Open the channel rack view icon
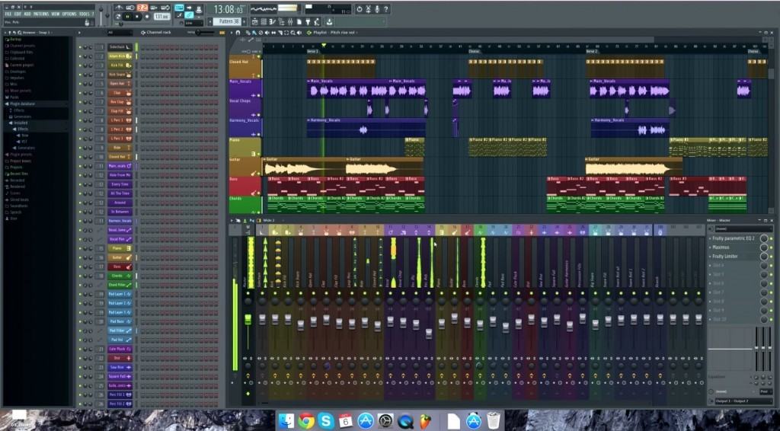The width and height of the screenshot is (780, 431). point(264,22)
